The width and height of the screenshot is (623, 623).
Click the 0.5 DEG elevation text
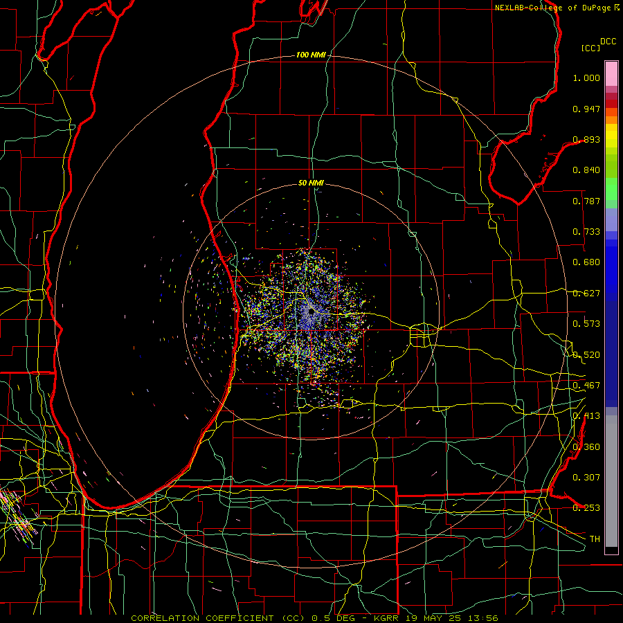(334, 618)
